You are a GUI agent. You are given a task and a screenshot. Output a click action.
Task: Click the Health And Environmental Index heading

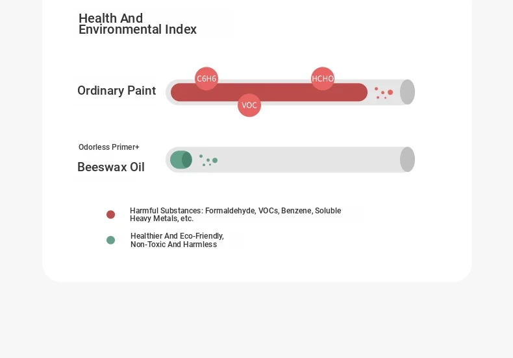(x=138, y=24)
